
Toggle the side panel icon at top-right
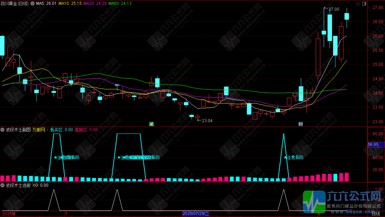[x=364, y=3]
